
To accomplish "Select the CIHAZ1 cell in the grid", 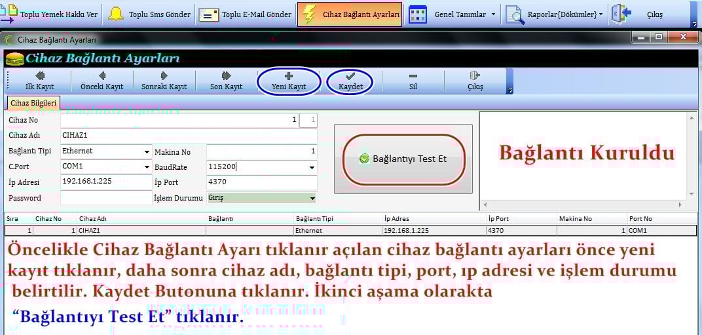I will pos(141,231).
